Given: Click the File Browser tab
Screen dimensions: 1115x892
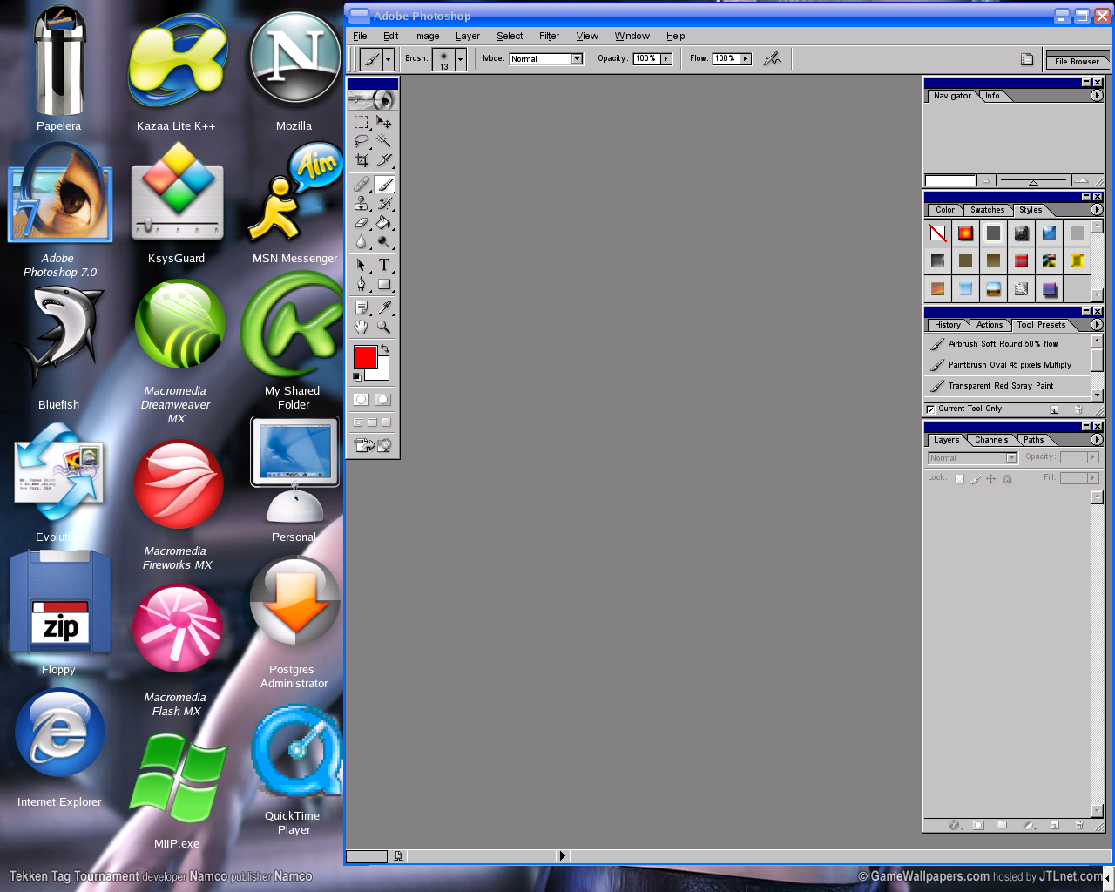Looking at the screenshot, I should point(1077,61).
